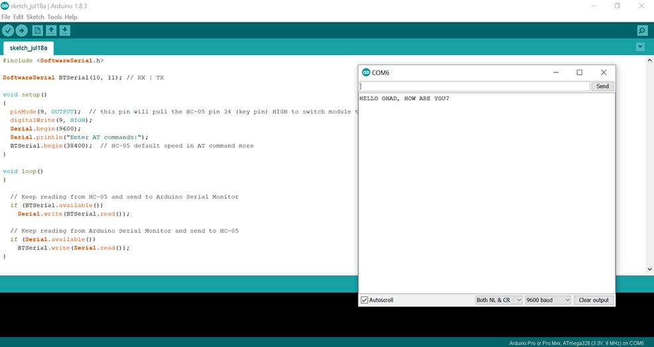The image size is (654, 347).
Task: Open the 9600 baud rate dropdown
Action: point(548,300)
